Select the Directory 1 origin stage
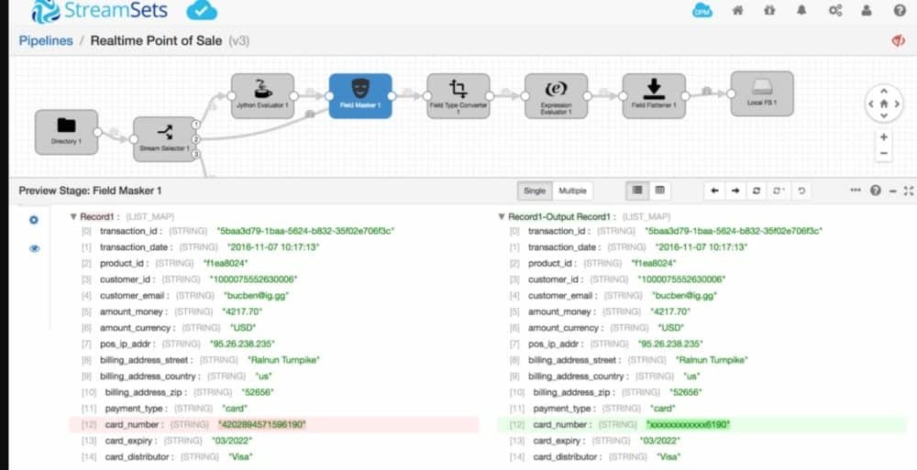This screenshot has height=470, width=917. click(66, 132)
